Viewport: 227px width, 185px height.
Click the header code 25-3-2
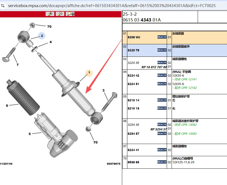130,14
